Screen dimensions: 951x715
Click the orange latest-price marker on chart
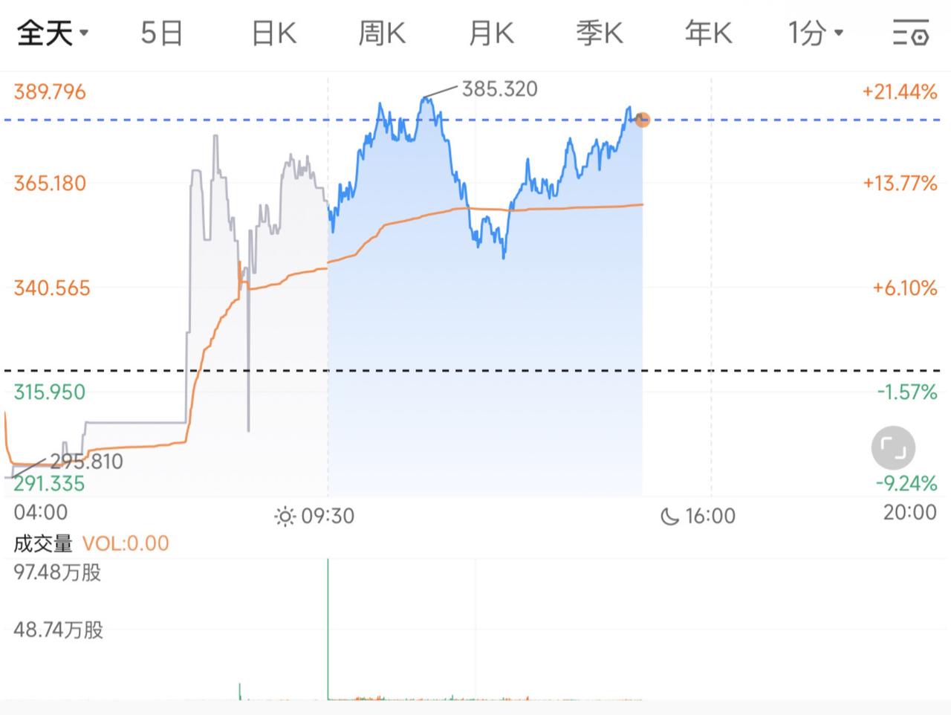(642, 120)
